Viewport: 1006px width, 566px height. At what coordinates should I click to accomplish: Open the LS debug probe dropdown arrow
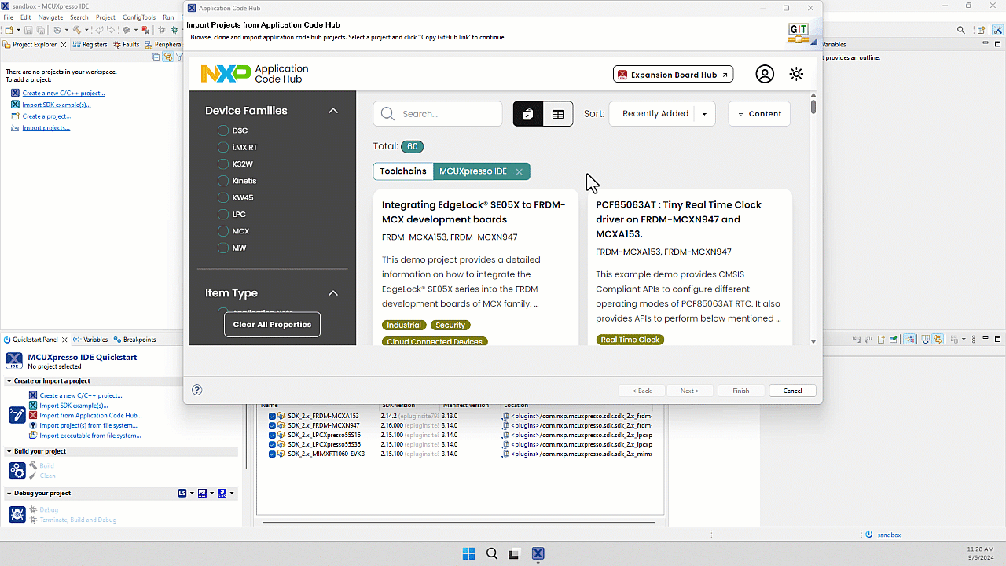click(191, 493)
